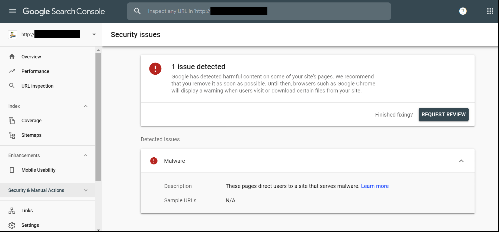Follow the Learn more link
499x232 pixels.
(x=375, y=186)
